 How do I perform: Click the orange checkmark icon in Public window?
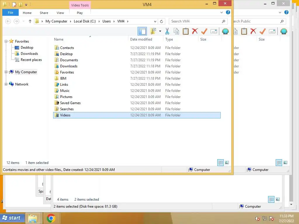tap(263, 31)
